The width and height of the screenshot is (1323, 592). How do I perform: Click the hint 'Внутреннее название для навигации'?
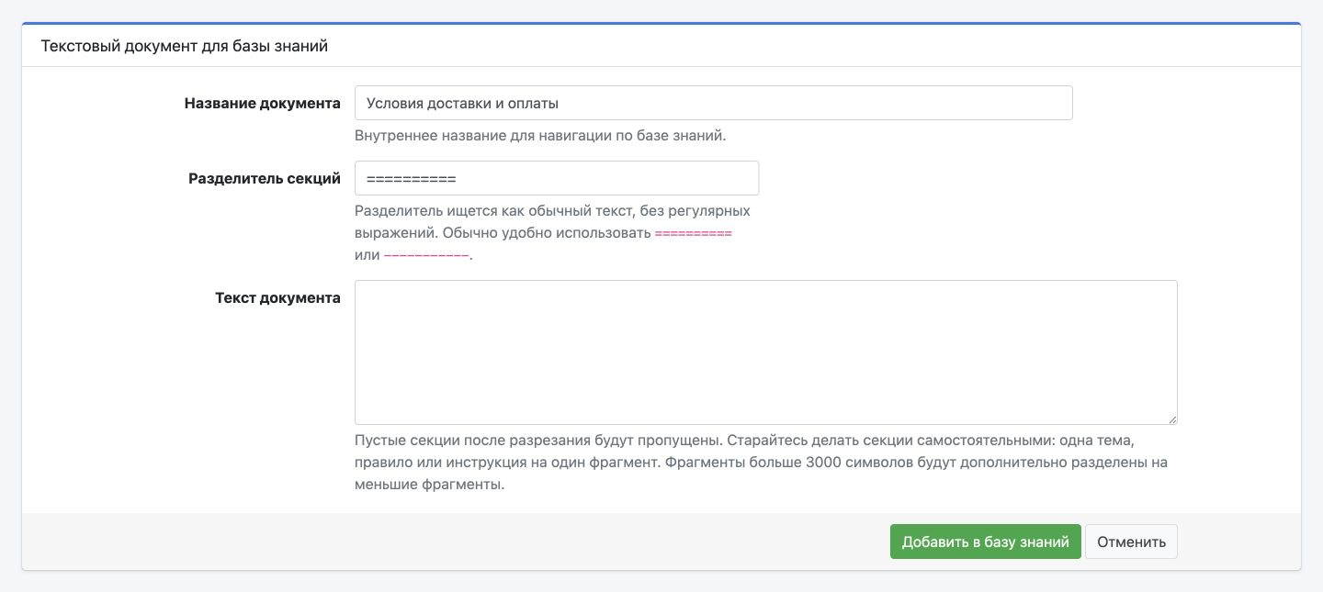click(540, 136)
